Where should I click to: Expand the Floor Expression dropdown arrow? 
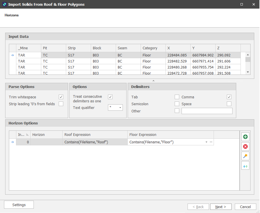(x=206, y=142)
